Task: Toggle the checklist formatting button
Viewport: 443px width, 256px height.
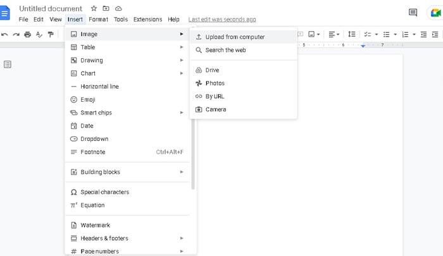Action: [368, 34]
